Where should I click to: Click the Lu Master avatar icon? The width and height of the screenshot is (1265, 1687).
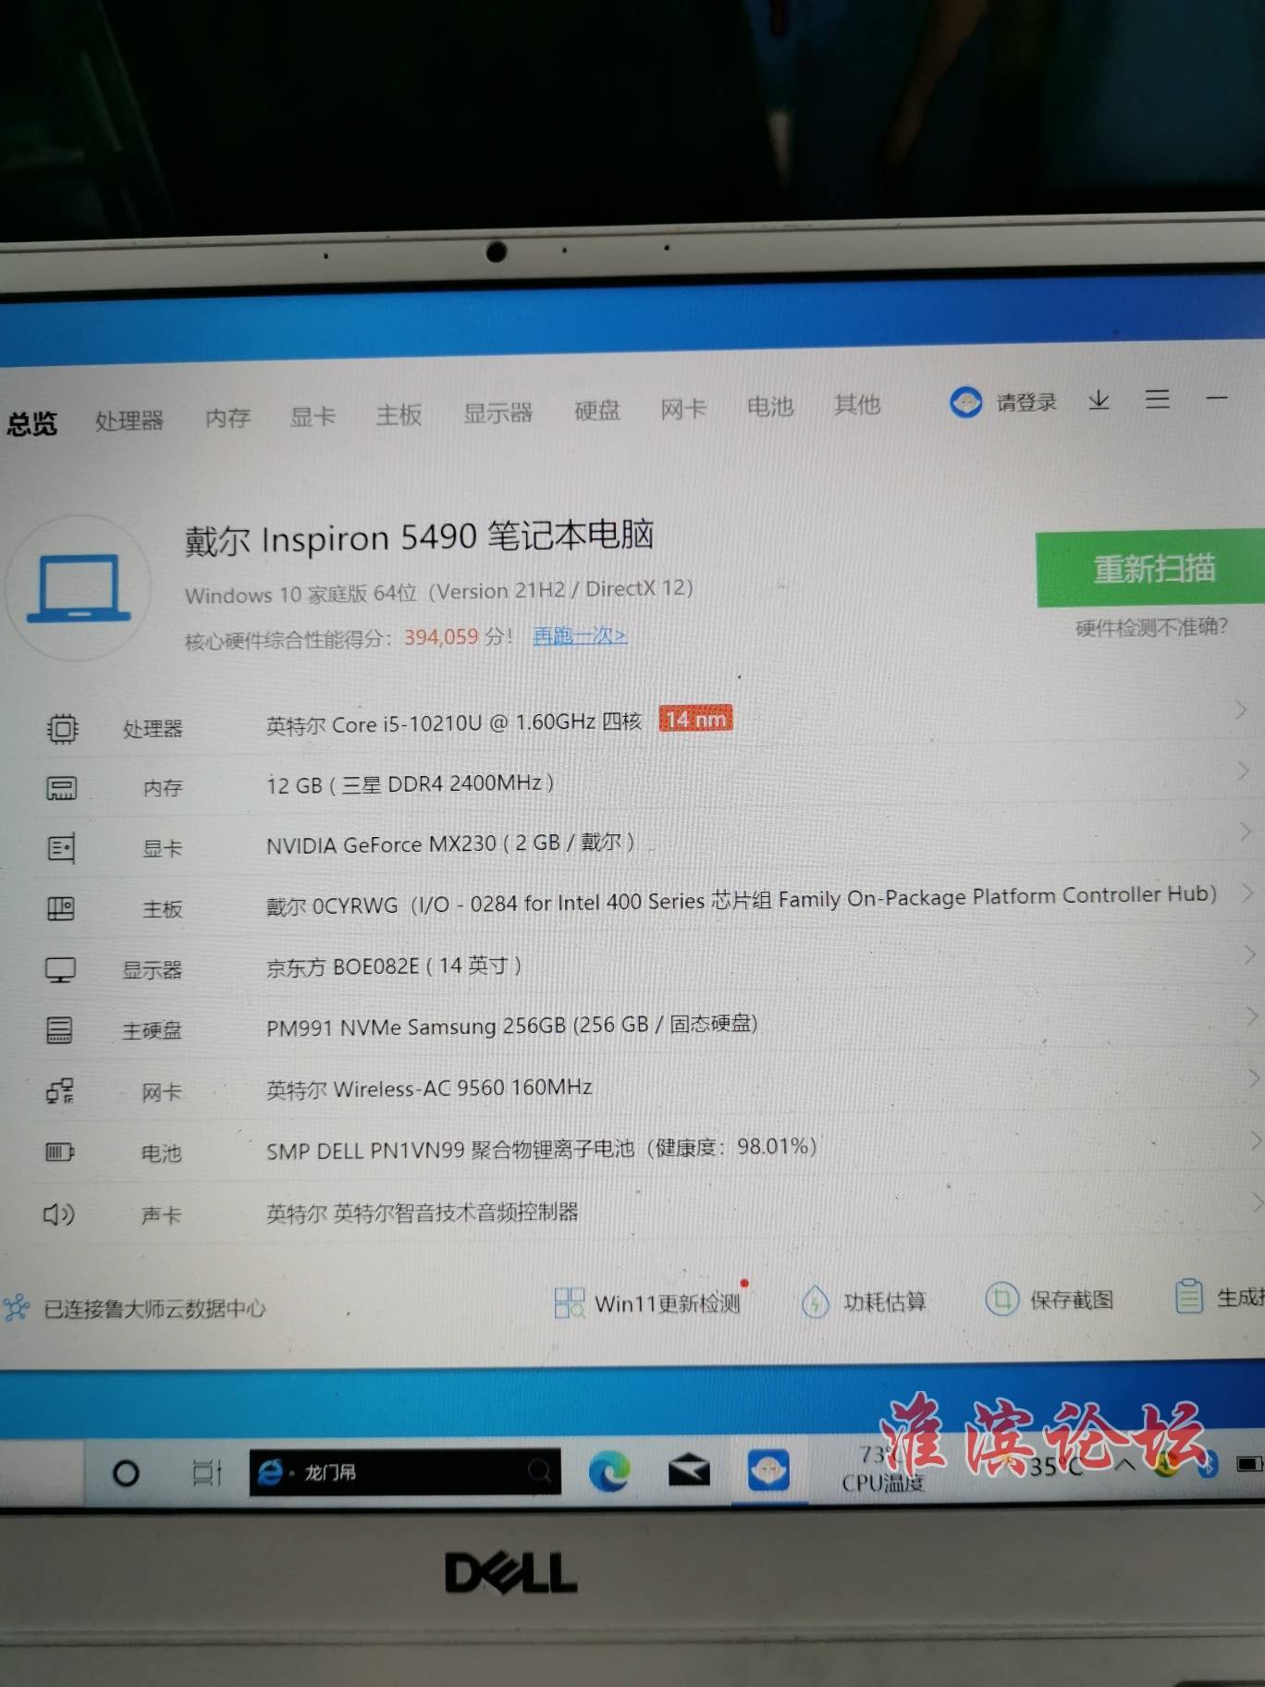[966, 401]
